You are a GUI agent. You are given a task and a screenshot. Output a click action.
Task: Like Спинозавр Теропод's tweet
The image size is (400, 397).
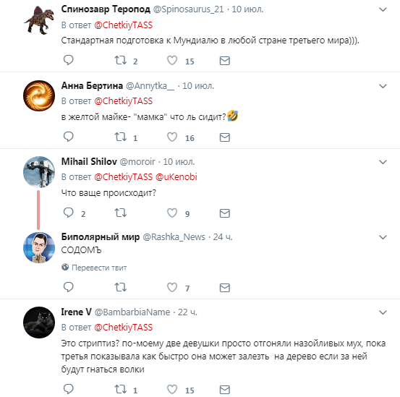[172, 61]
